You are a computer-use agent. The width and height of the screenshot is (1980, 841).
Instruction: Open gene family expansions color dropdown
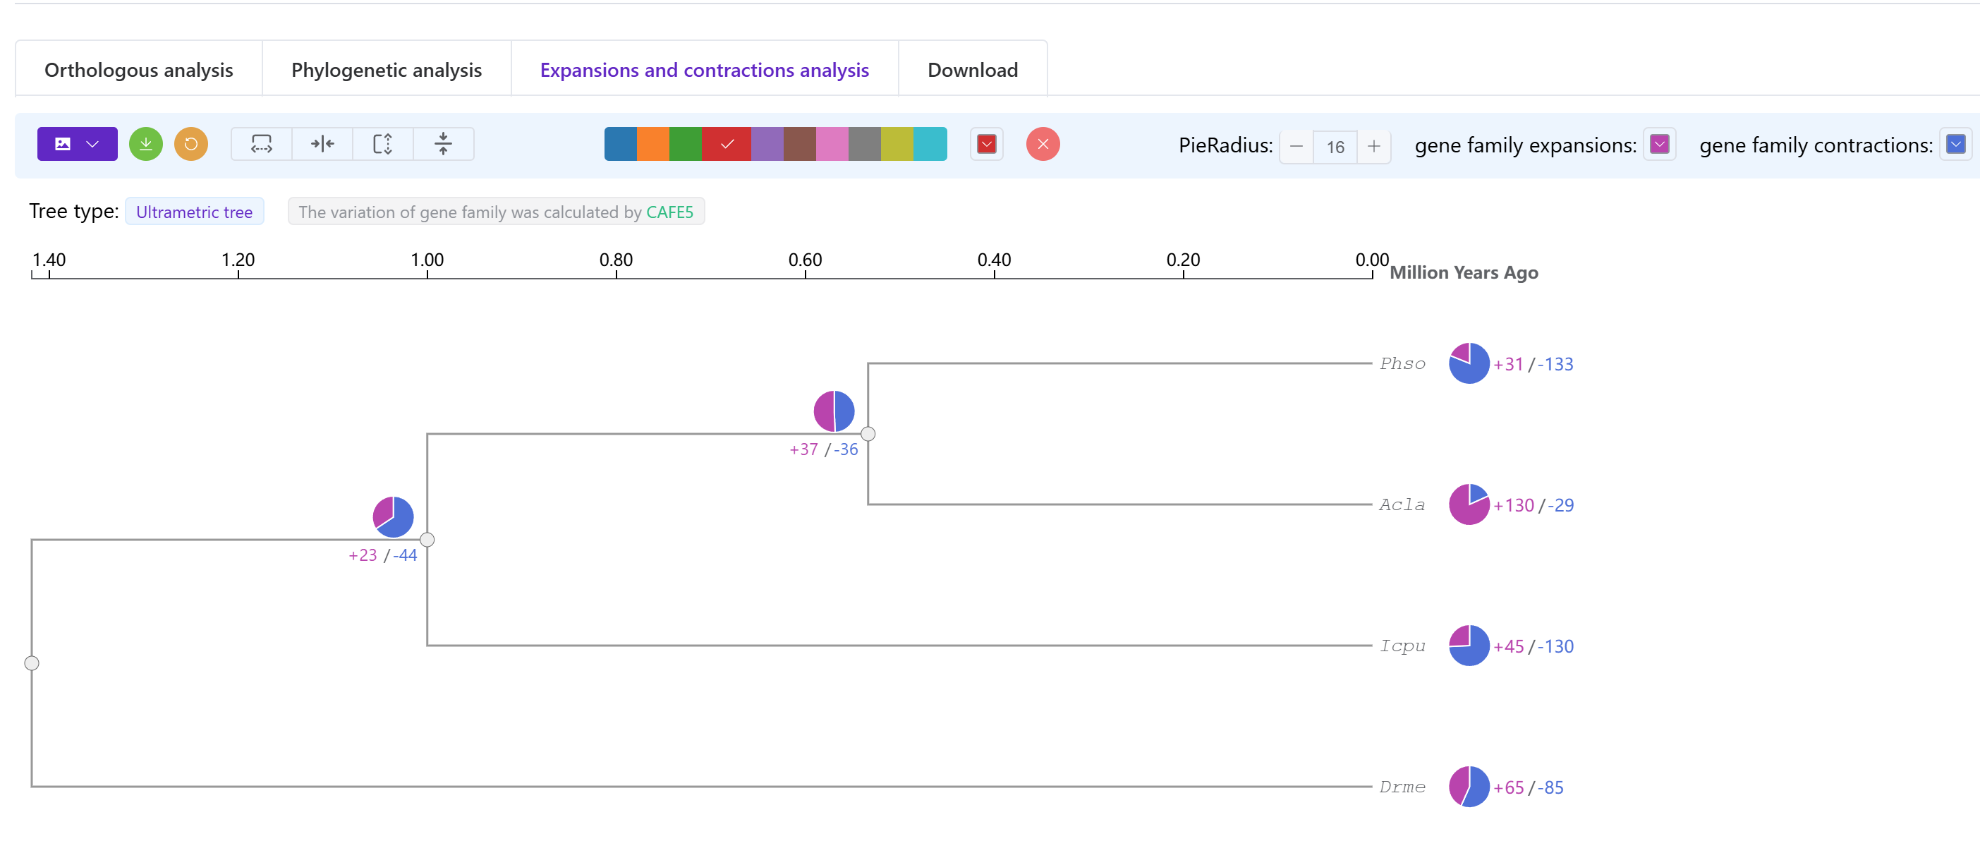pos(1659,144)
